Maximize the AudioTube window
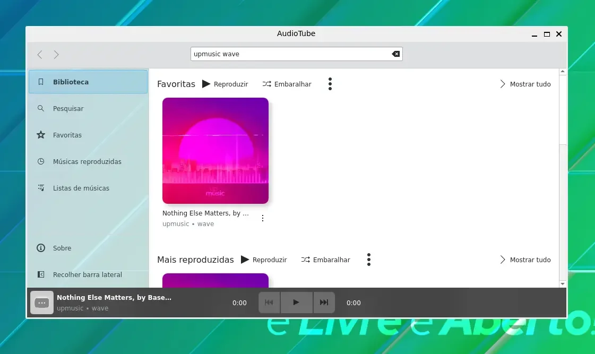 [x=547, y=34]
